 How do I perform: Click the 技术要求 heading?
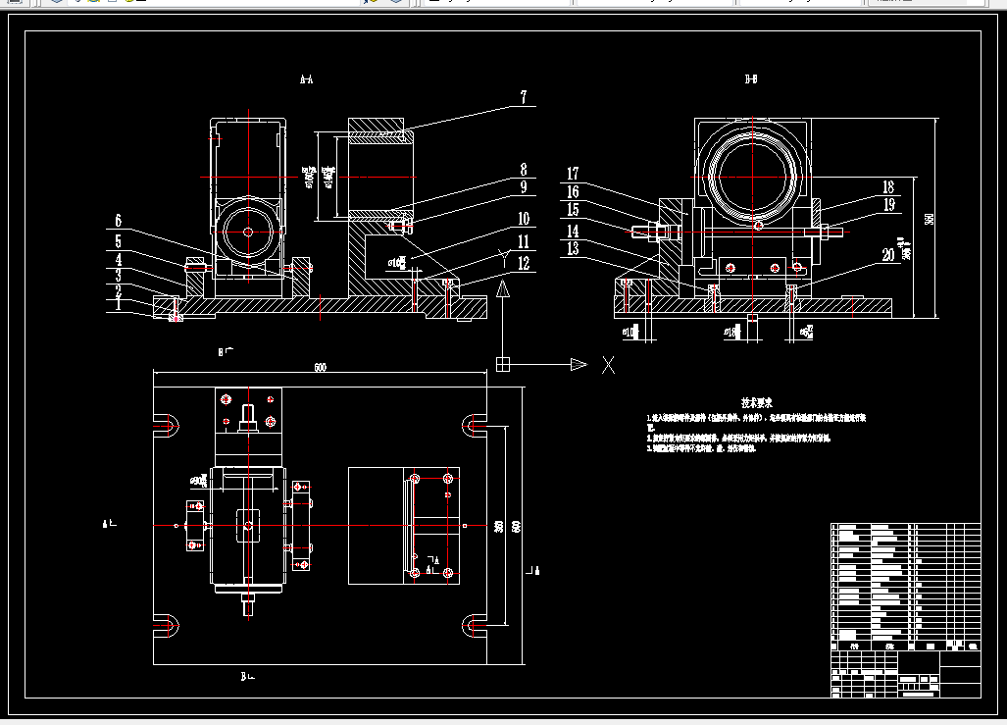point(757,403)
